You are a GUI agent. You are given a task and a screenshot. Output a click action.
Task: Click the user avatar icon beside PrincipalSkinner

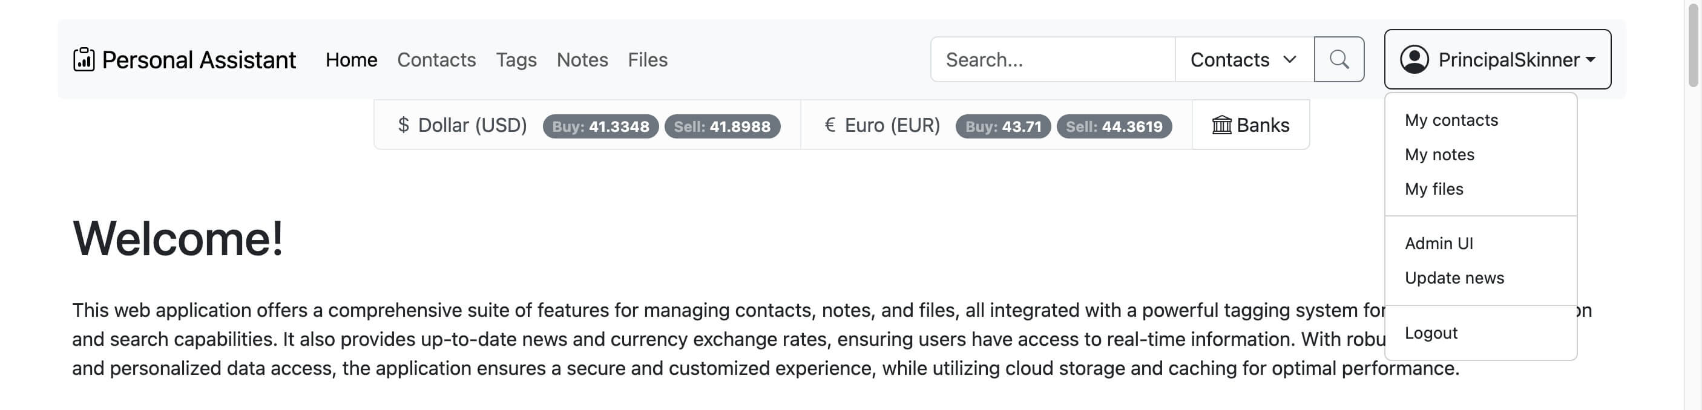[x=1414, y=59]
